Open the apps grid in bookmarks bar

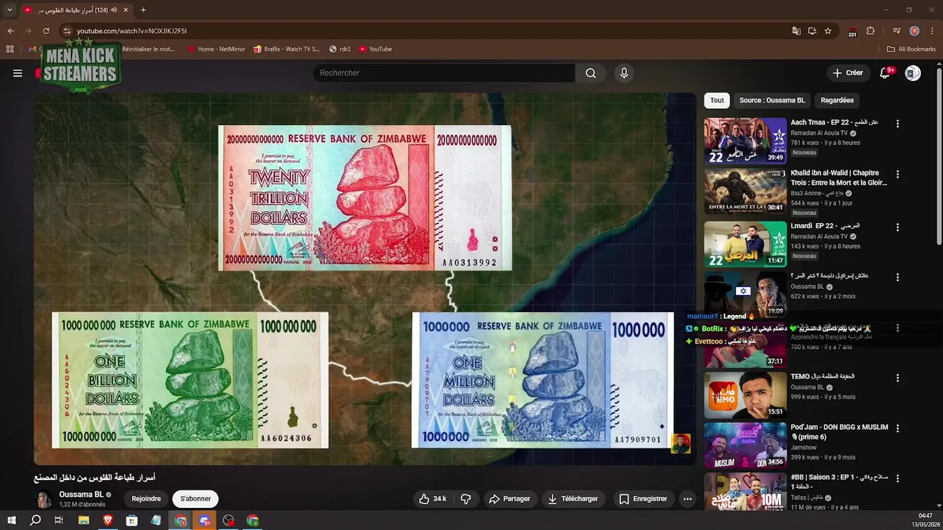click(x=10, y=49)
